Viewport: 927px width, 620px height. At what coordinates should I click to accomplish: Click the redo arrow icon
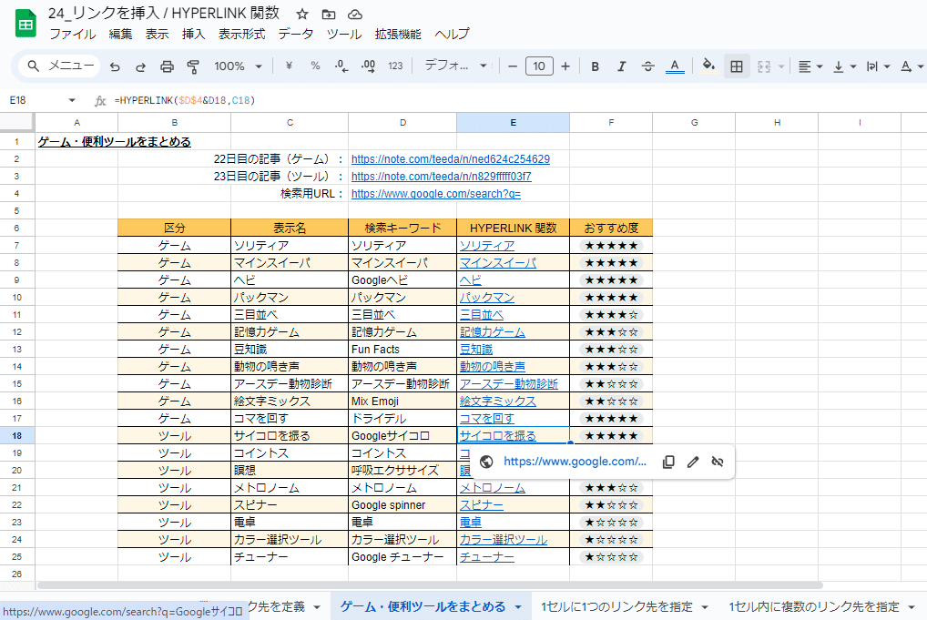pos(141,66)
